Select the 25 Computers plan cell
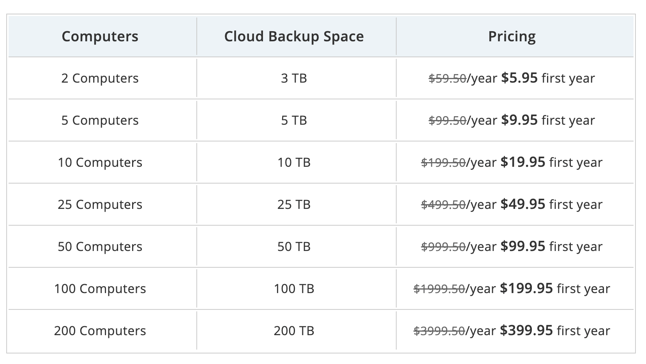 pos(100,205)
